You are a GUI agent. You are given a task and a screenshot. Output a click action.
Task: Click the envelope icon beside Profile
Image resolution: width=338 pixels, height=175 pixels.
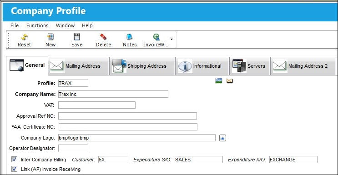(x=229, y=81)
